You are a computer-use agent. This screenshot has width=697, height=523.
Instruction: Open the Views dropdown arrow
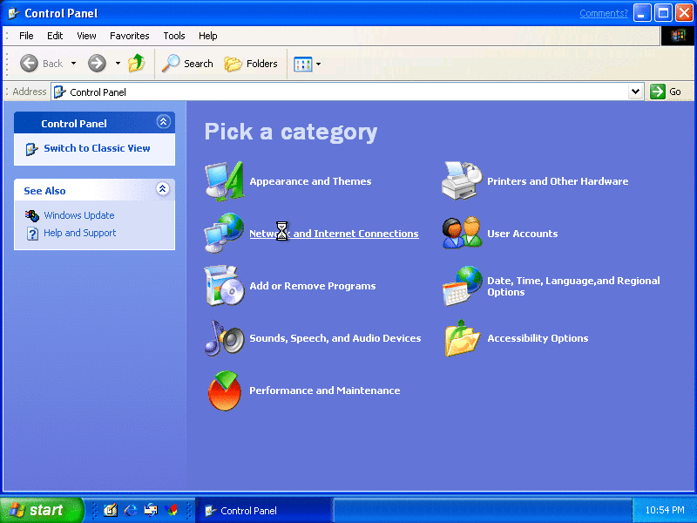pyautogui.click(x=318, y=64)
